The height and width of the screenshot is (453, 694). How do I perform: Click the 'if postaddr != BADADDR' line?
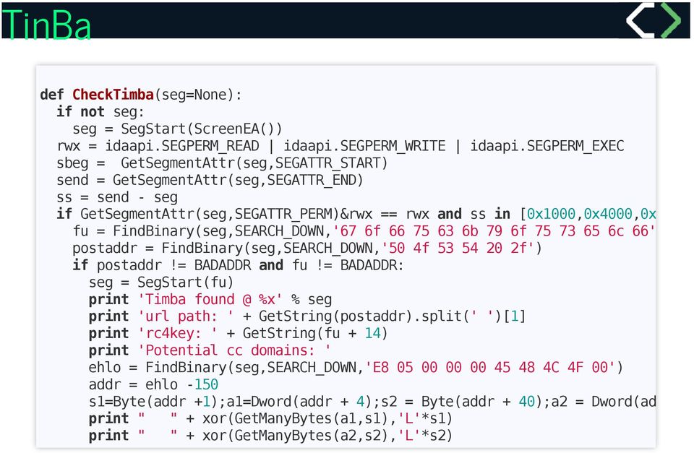point(238,265)
